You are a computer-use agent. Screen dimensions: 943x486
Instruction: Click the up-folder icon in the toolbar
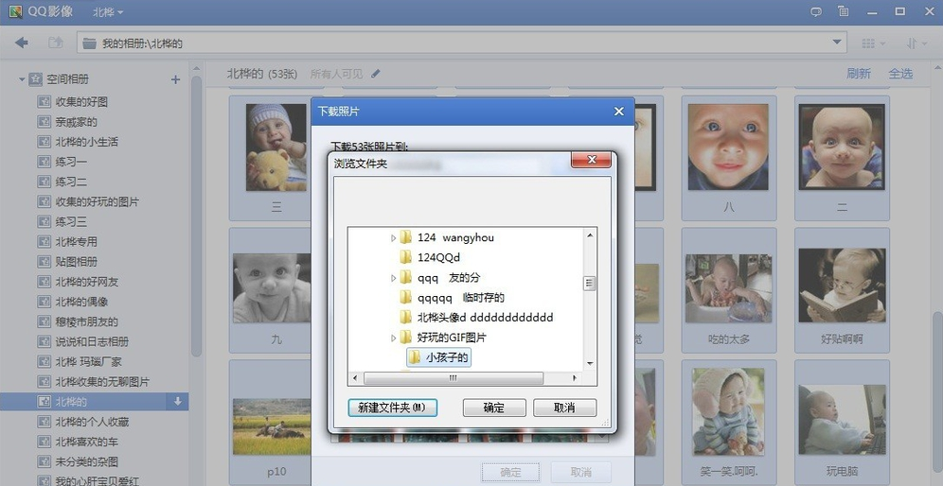tap(55, 43)
